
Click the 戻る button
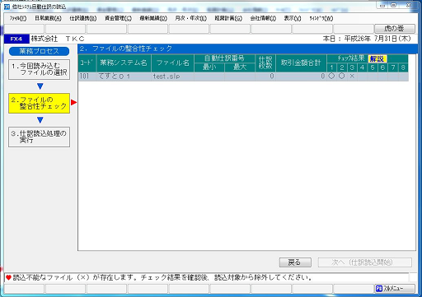tap(295, 262)
